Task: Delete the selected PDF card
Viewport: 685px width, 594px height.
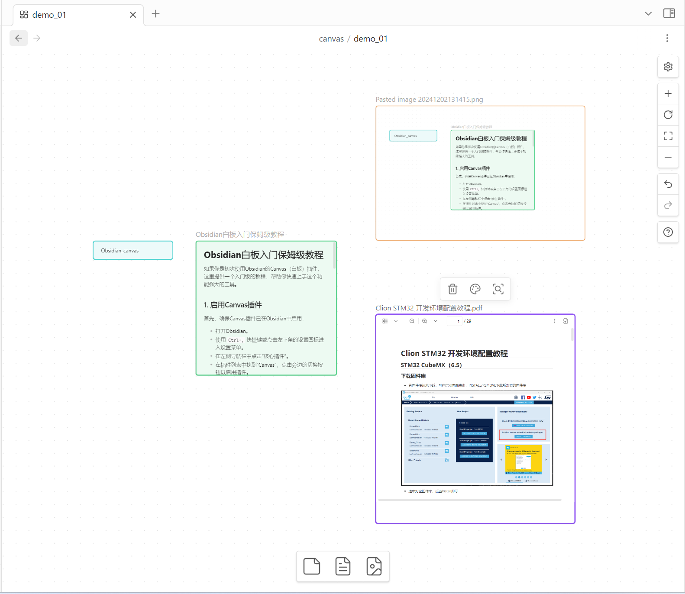Action: (452, 289)
